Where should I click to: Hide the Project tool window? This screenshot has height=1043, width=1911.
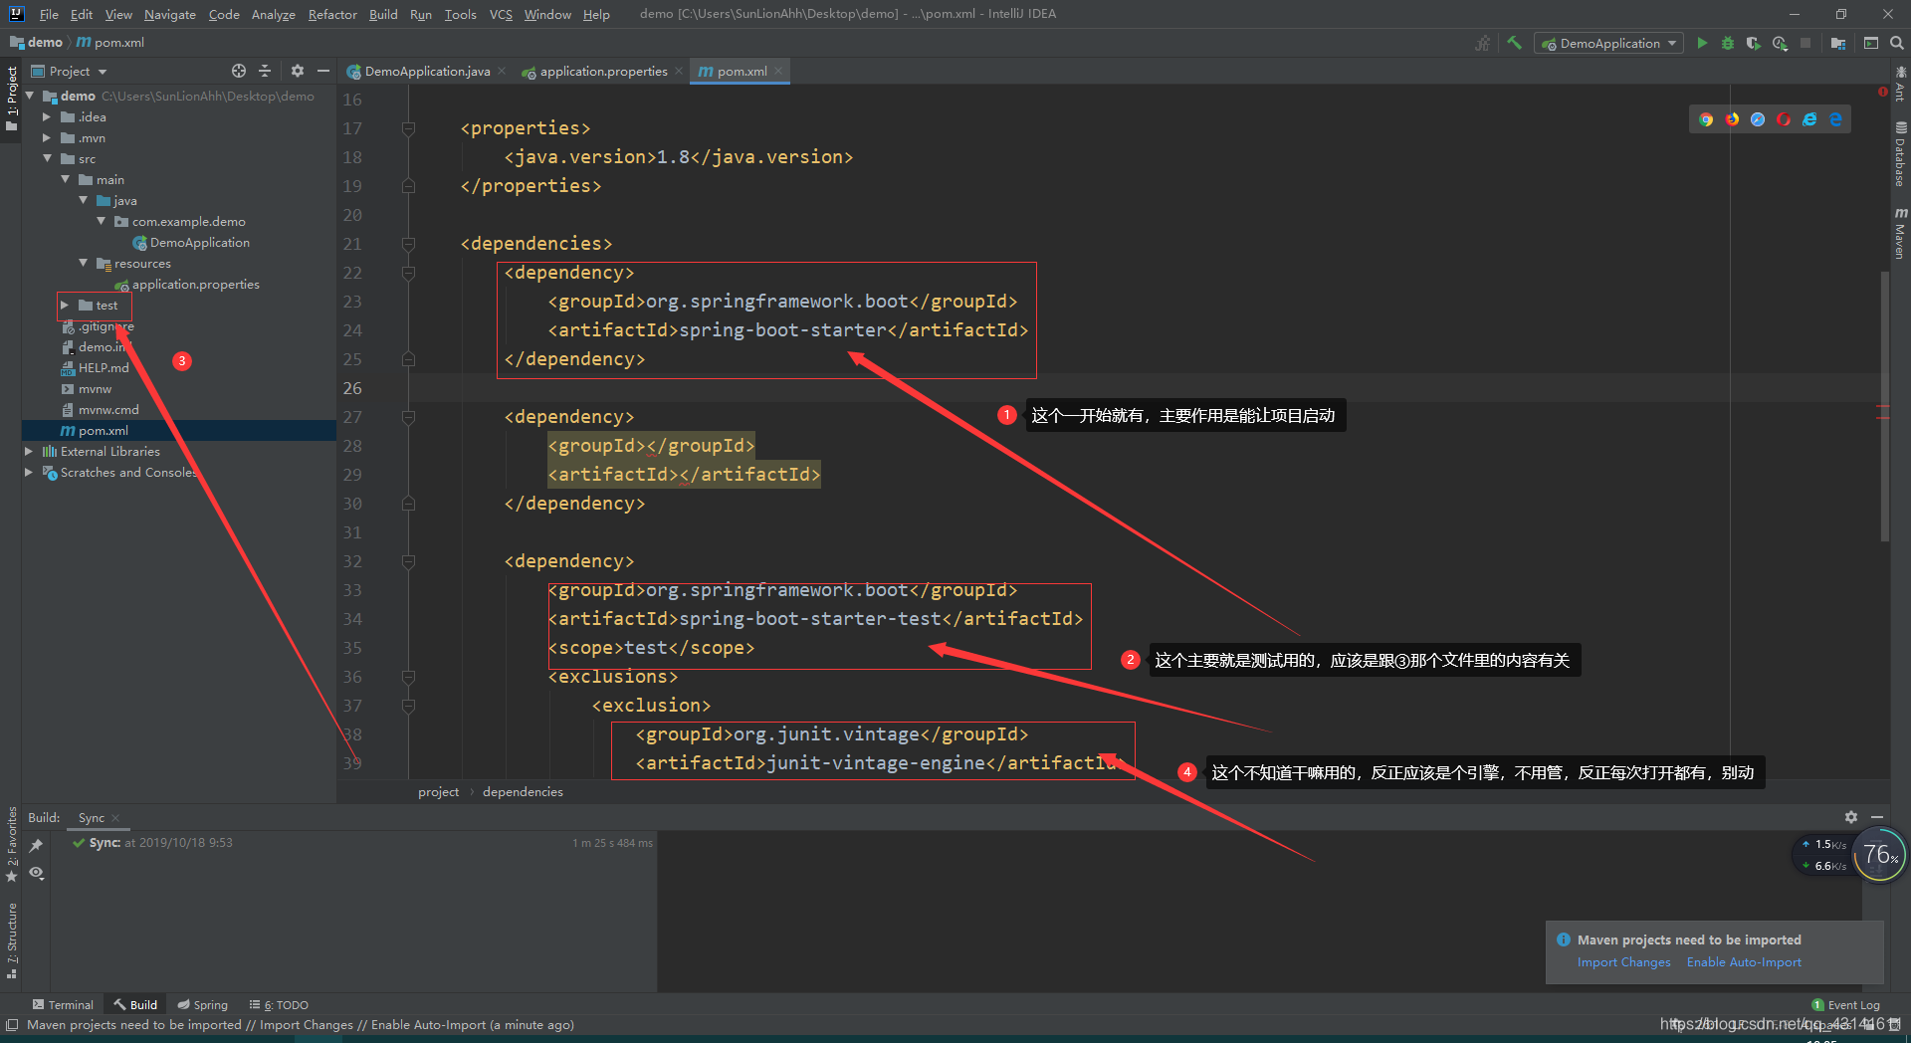[x=322, y=71]
